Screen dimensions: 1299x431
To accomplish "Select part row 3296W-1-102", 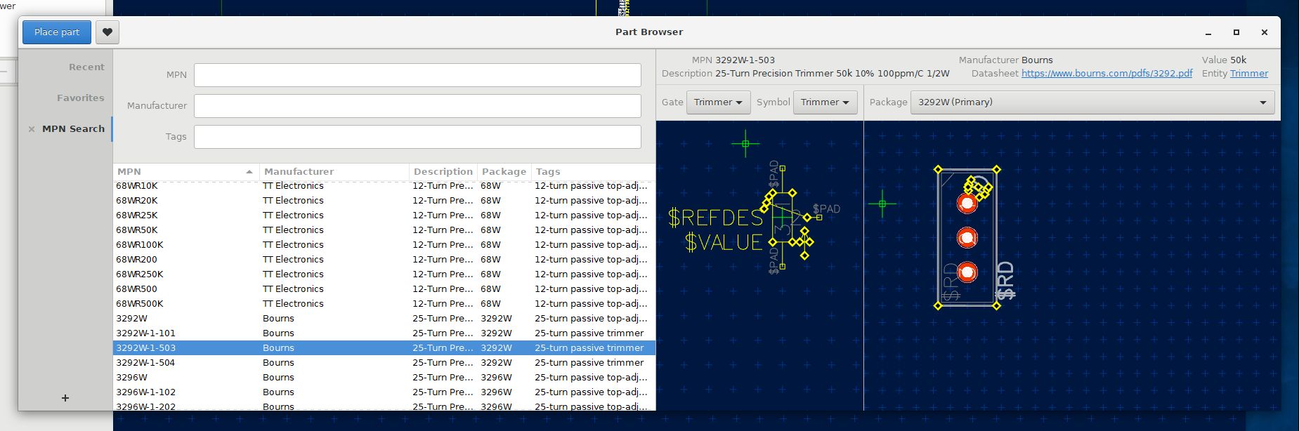I will pos(384,392).
